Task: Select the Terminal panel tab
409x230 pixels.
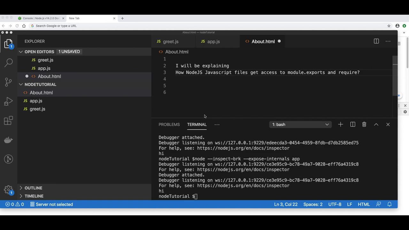Action: point(197,125)
